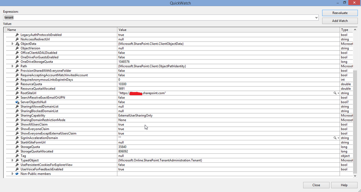The height and width of the screenshot is (192, 361).
Task: Select the ShowEveryoneExceptExternalUsersClaim row name
Action: (48, 134)
